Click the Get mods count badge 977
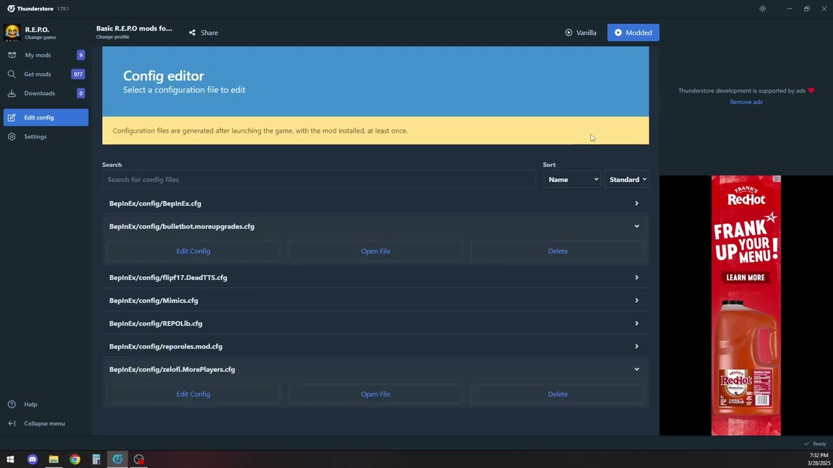 (78, 74)
